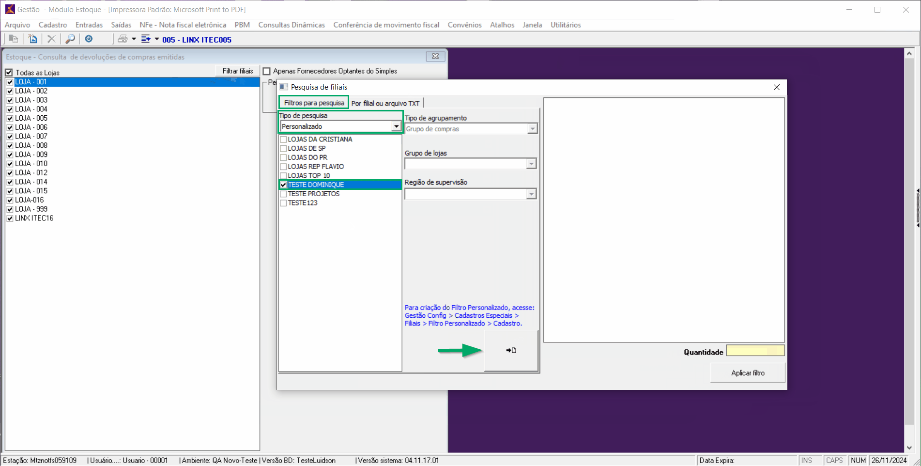The height and width of the screenshot is (466, 921).
Task: Close the Estoque consulta de devoluções window
Action: [x=435, y=57]
